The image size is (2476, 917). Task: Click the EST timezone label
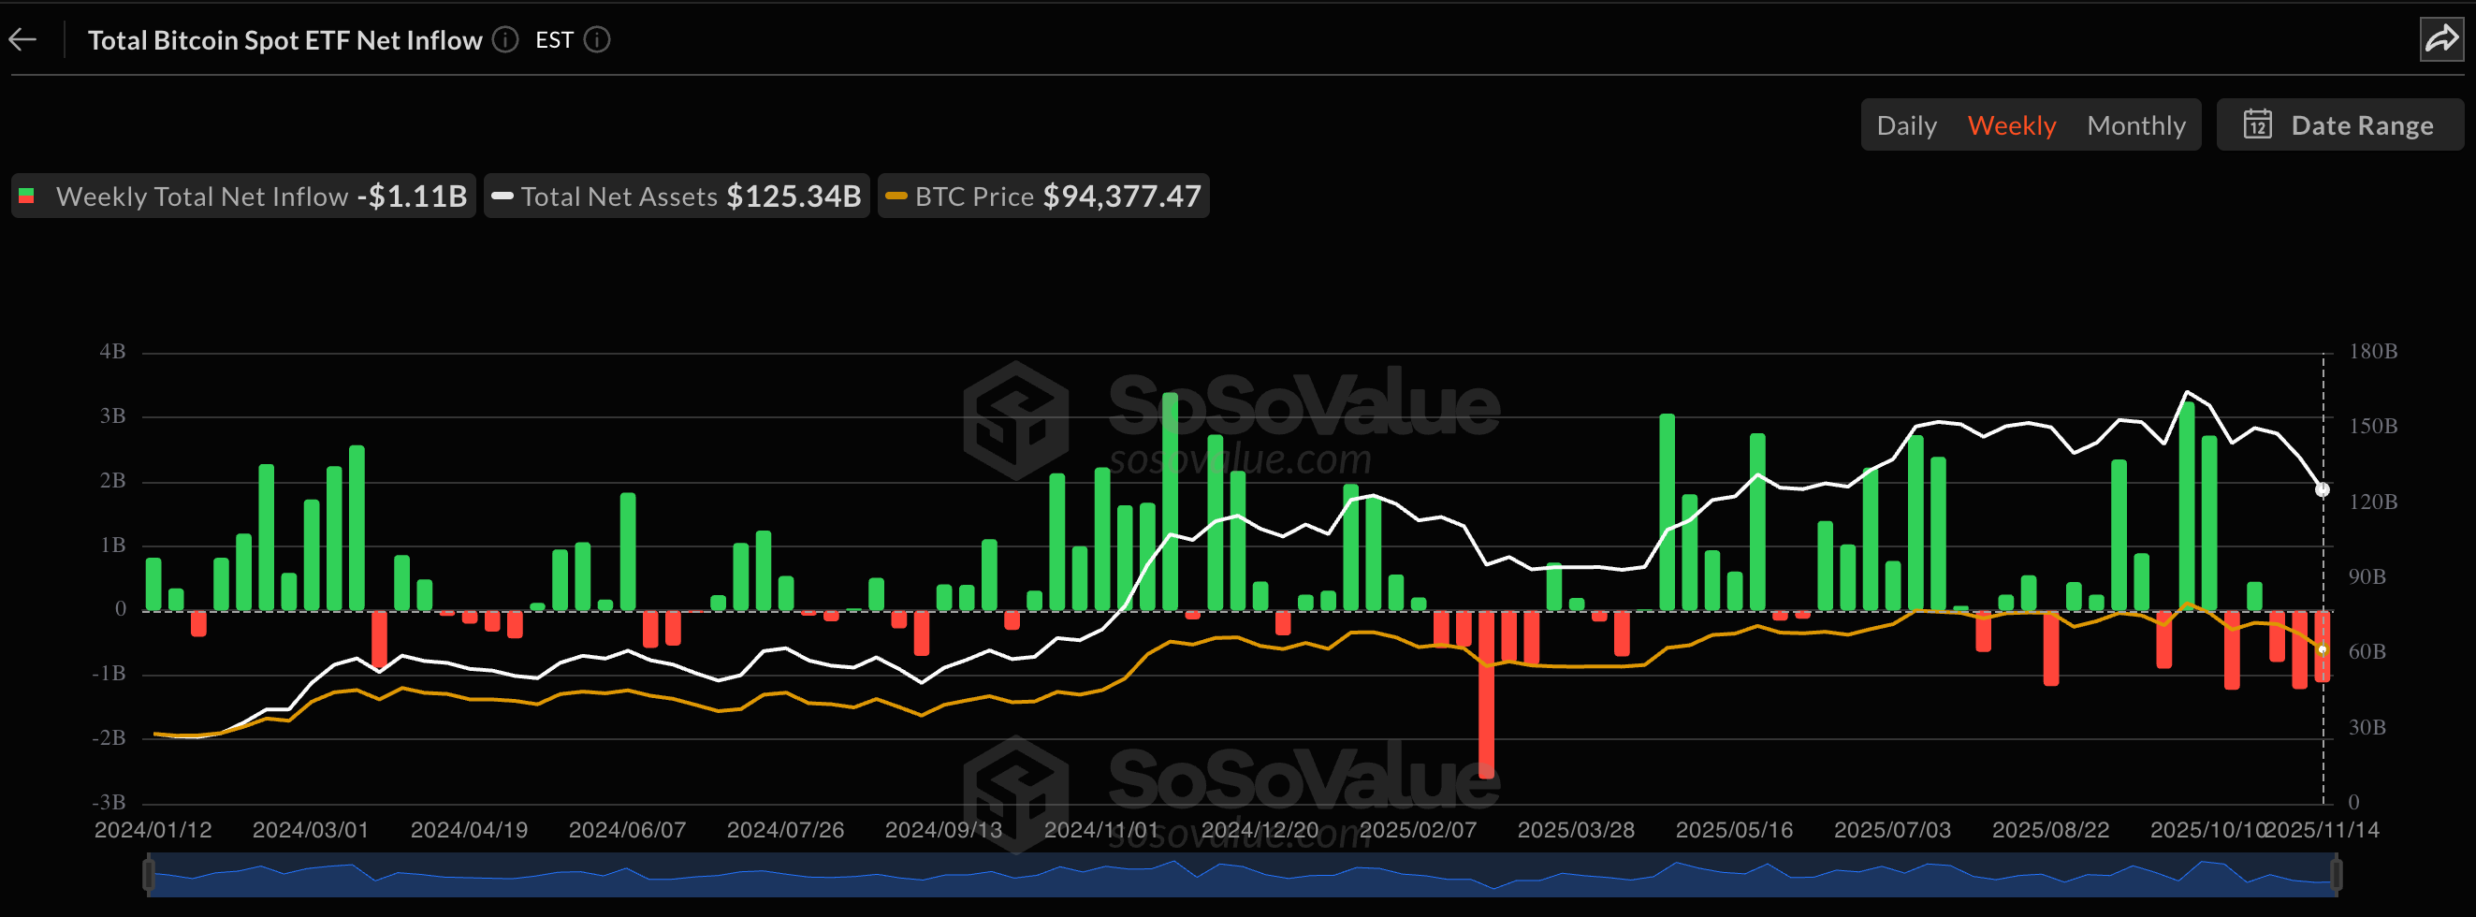tap(554, 39)
